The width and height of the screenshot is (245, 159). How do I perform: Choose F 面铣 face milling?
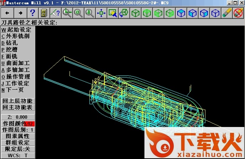(10, 57)
